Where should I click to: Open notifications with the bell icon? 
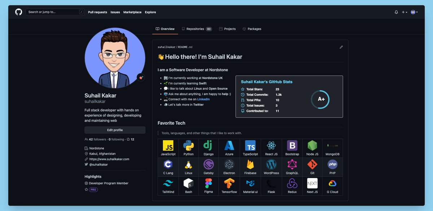[396, 12]
